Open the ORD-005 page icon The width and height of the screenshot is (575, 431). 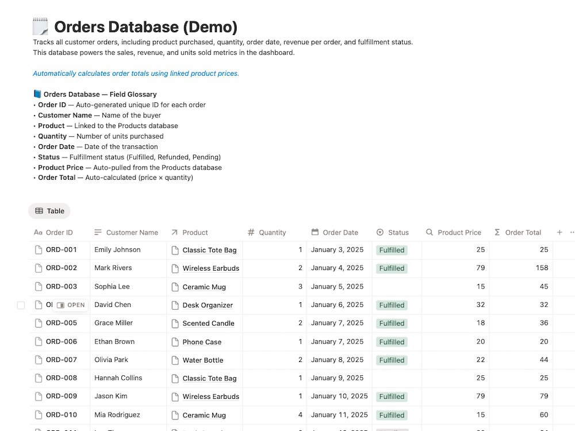pos(39,323)
